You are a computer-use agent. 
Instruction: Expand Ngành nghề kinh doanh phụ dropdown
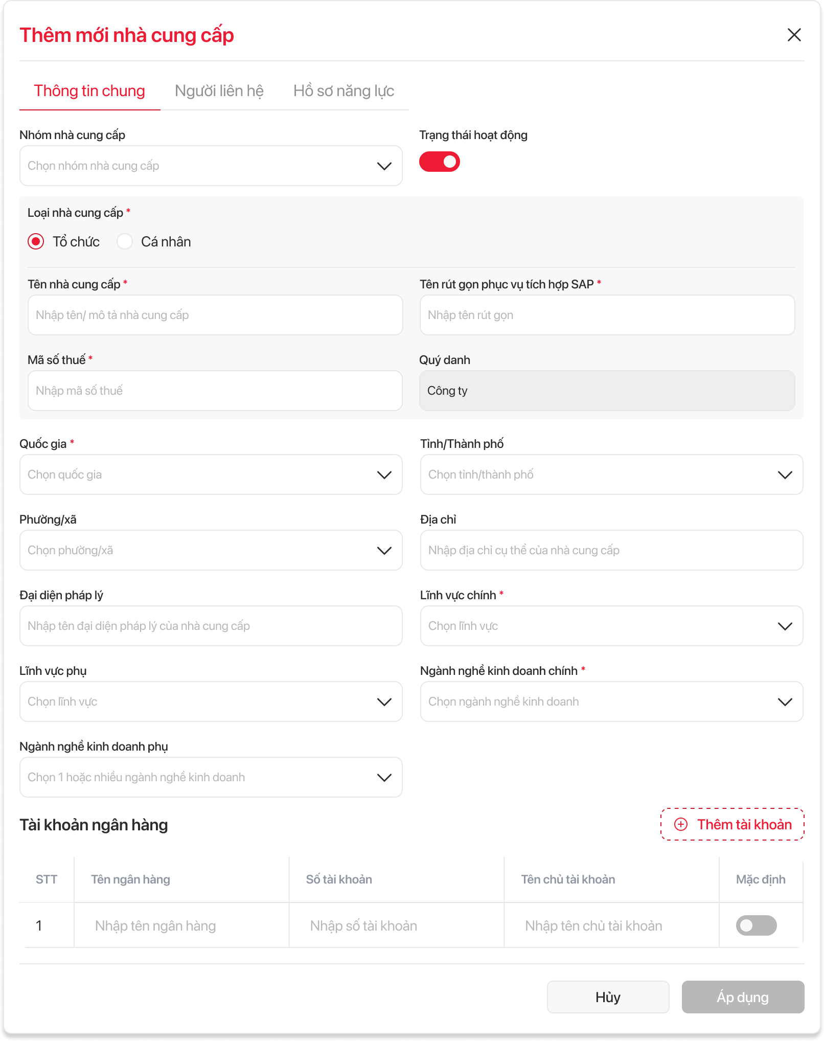point(211,777)
